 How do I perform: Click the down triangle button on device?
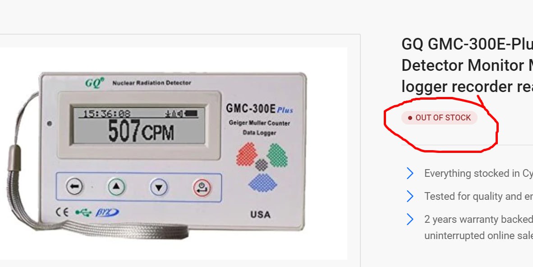click(x=159, y=188)
